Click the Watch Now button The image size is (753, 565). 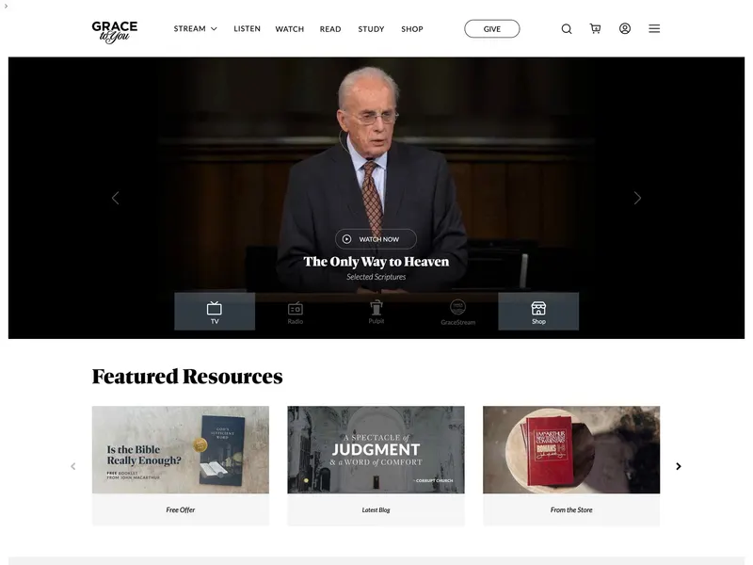(376, 239)
